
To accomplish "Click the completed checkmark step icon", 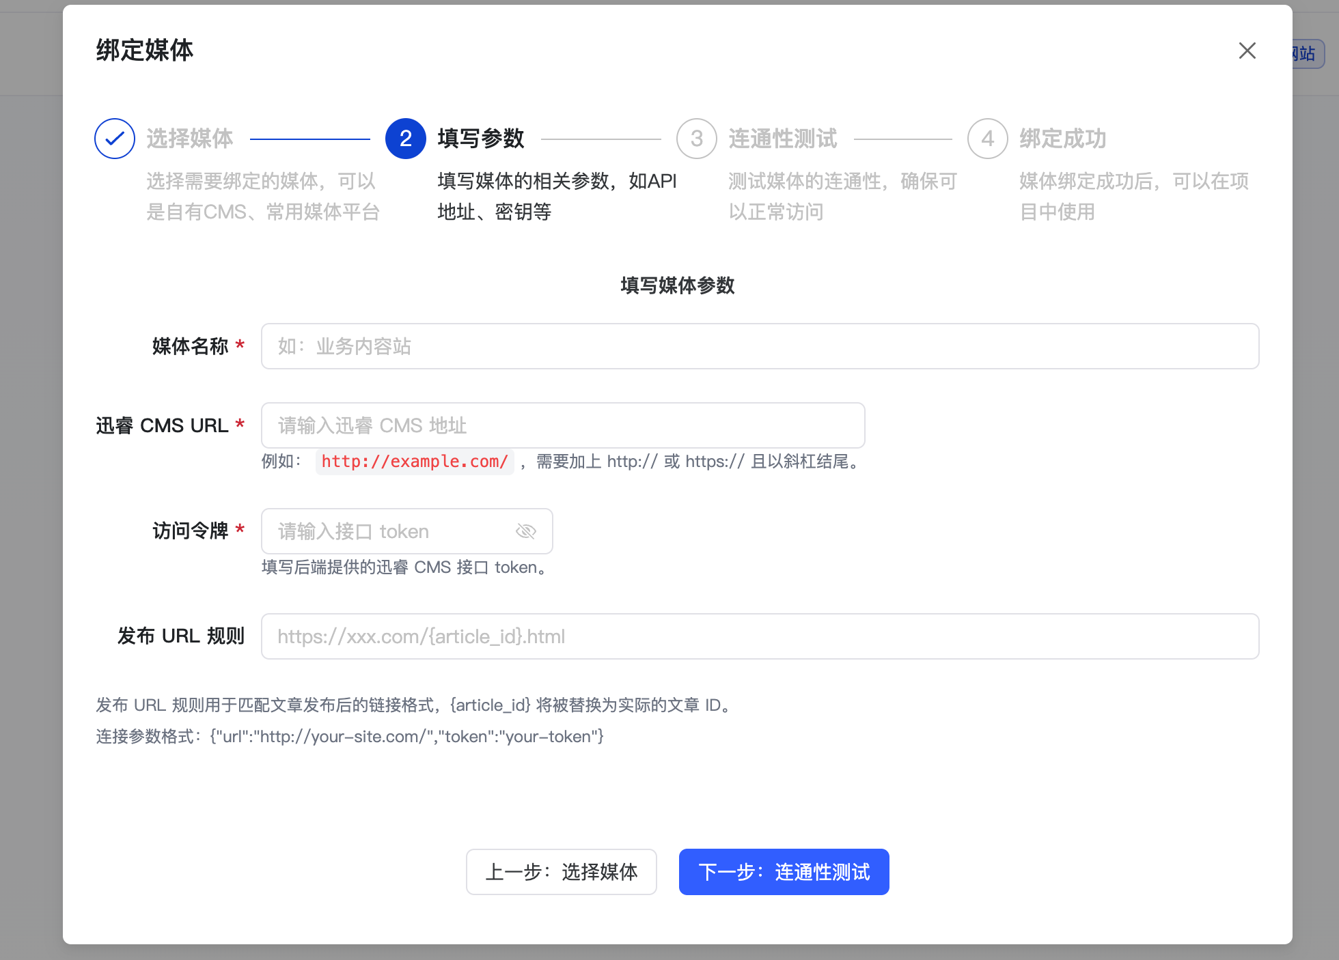I will pos(115,139).
